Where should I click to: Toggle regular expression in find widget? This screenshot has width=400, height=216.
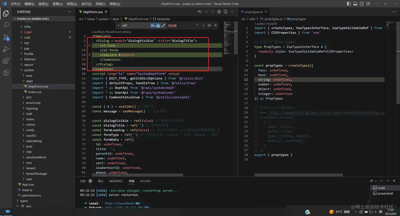tap(163, 25)
